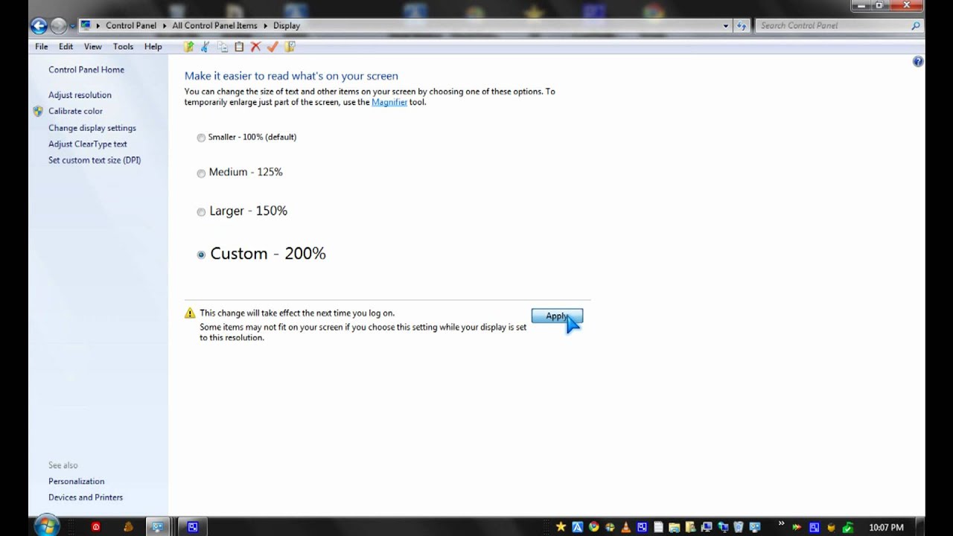Viewport: 953px width, 536px height.
Task: Click the Apply button
Action: (x=557, y=316)
